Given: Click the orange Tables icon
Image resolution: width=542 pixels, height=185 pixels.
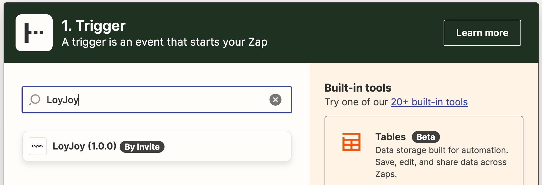Looking at the screenshot, I should [x=351, y=142].
